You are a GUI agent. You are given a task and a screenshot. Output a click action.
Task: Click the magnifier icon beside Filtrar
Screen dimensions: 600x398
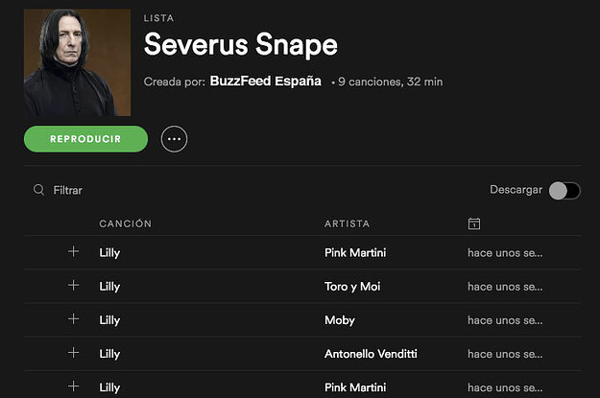38,190
